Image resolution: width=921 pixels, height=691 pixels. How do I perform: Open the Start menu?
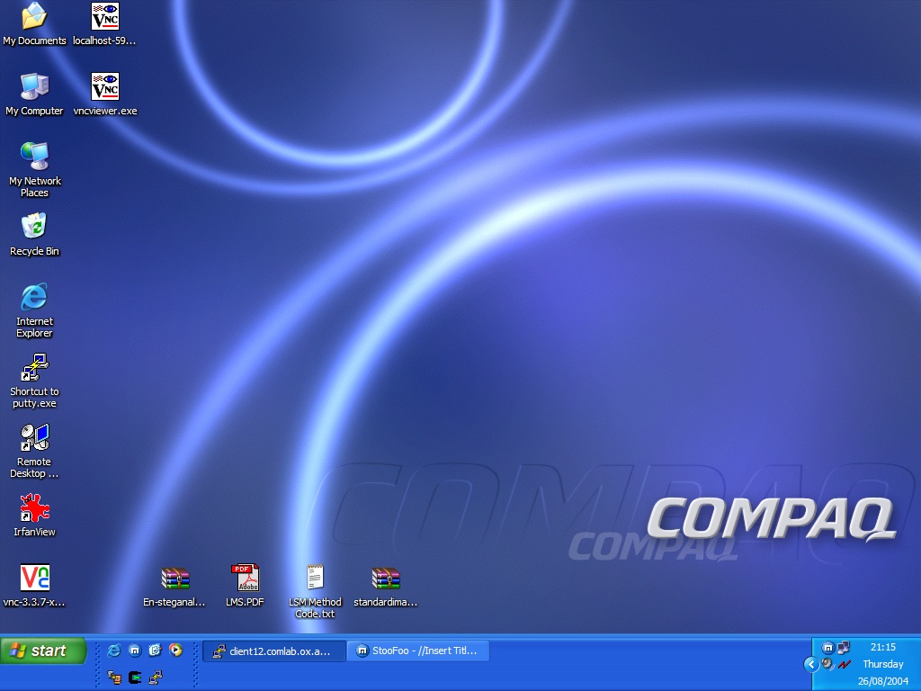[x=43, y=651]
